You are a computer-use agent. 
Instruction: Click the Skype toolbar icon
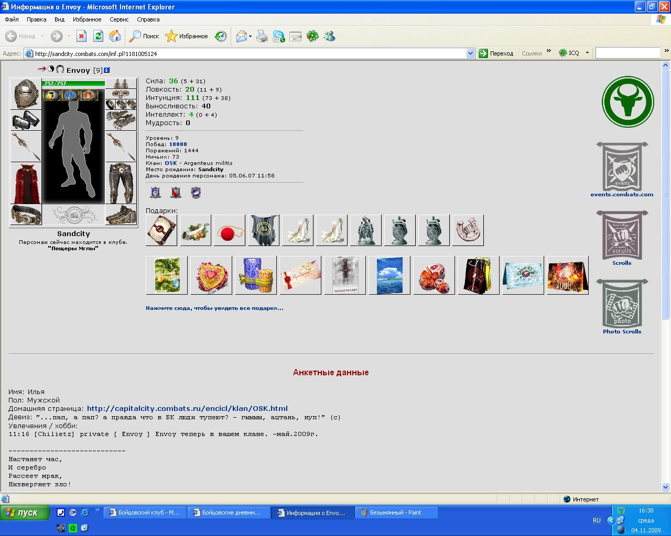[279, 36]
